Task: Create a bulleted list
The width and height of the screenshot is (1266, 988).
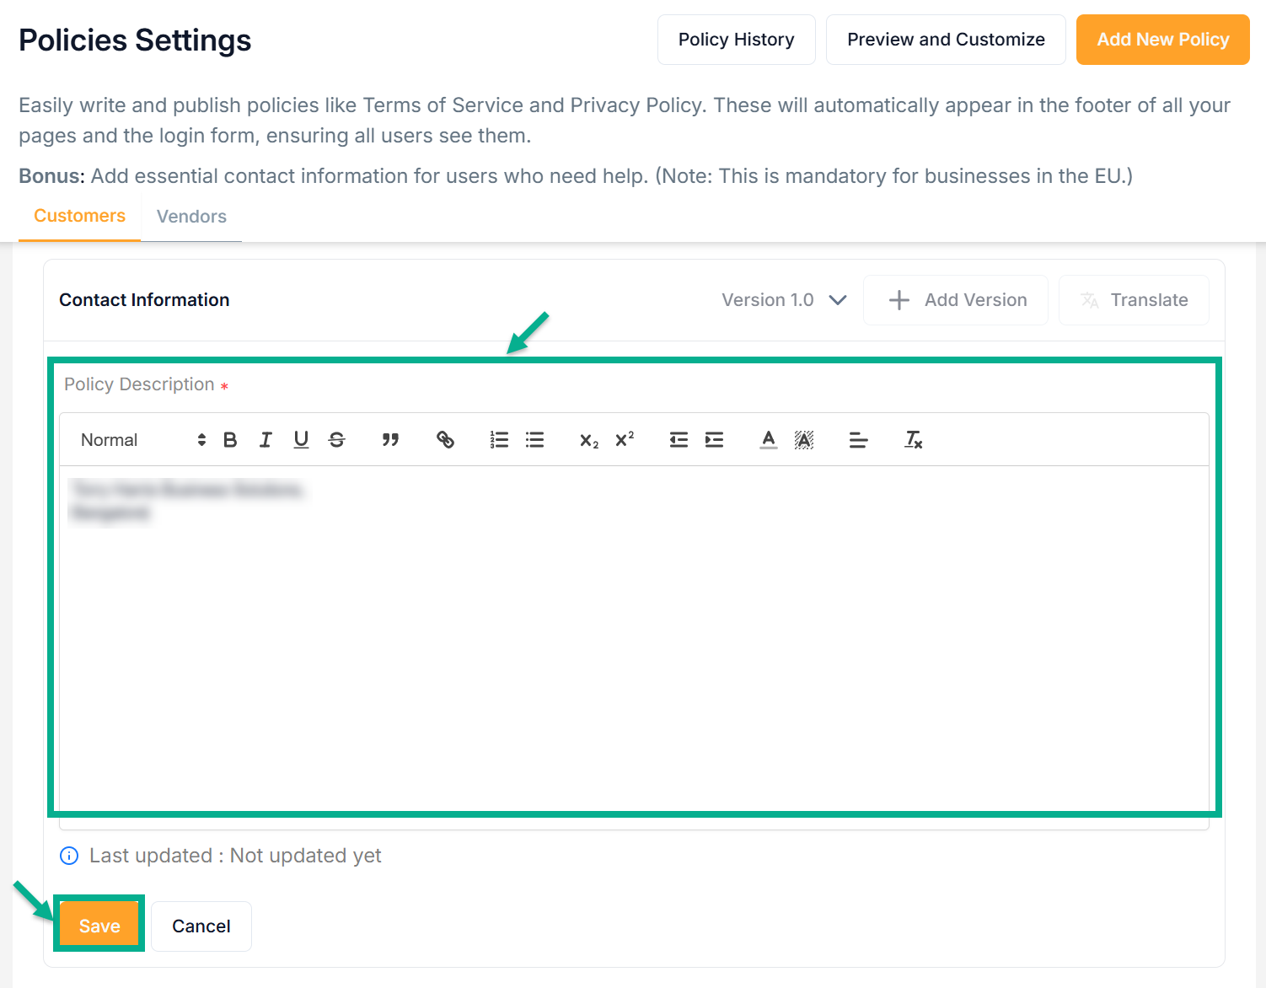Action: [x=534, y=440]
